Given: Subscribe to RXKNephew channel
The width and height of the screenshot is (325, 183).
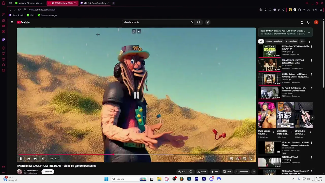Looking at the screenshot, I should [x=48, y=172].
